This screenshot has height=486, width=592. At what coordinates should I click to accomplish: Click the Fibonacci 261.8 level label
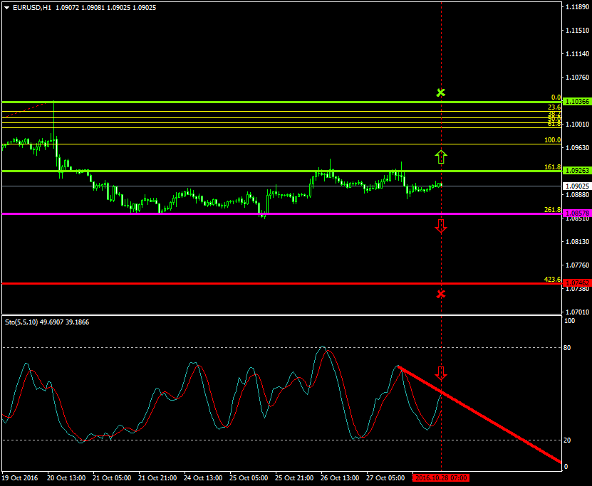(552, 210)
